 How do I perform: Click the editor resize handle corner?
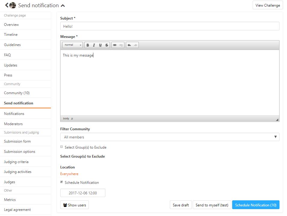[277, 120]
